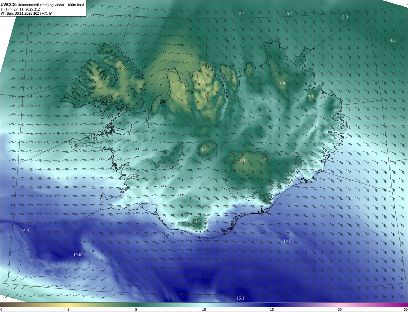Click the valid time 'VT: Sun. 30.11.2025 20Z (+71 h)'

(26, 13)
